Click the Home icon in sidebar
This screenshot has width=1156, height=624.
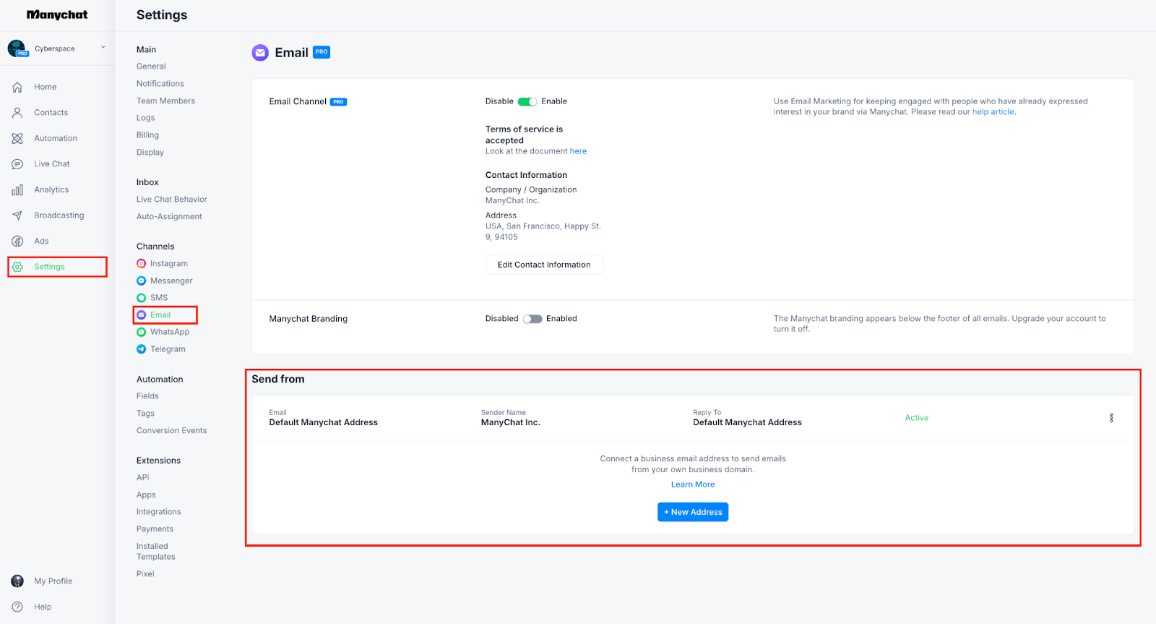[x=17, y=87]
